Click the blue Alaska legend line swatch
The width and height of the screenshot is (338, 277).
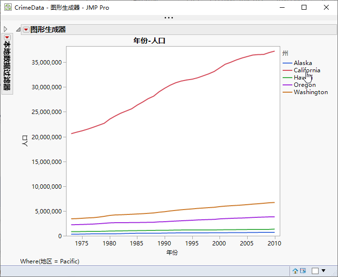click(x=287, y=63)
